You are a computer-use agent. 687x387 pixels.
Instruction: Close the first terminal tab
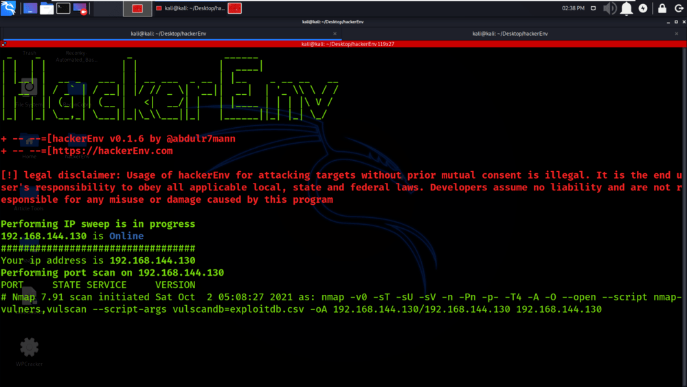(335, 34)
